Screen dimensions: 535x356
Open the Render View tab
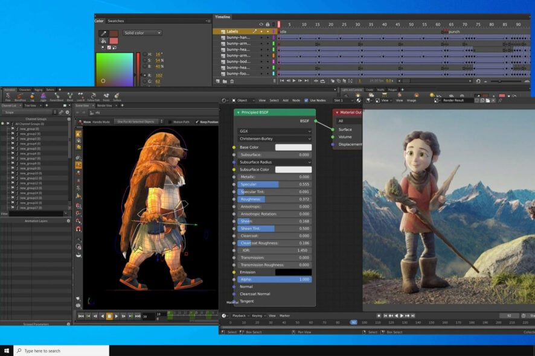click(104, 106)
